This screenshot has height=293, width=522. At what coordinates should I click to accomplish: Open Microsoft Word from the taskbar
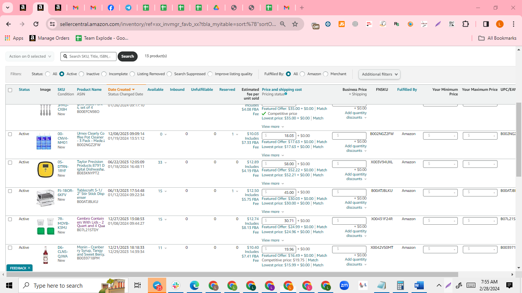coord(419,285)
